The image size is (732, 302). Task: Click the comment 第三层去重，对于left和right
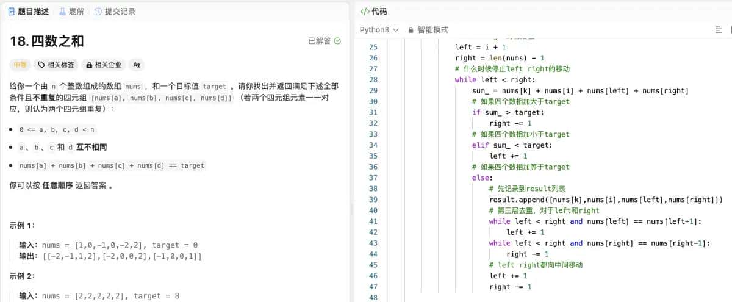coord(544,210)
